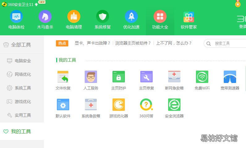Screen dimensions: 246x148
Task: Click the upgrade arrow with NEW badge
Action: 36,4
